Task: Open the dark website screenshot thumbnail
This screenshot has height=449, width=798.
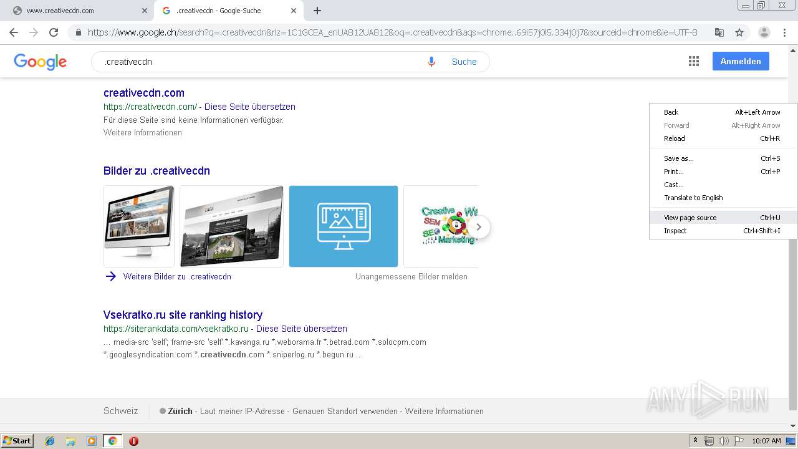Action: (x=231, y=226)
